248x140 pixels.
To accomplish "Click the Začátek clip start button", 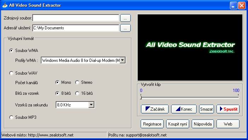I will coord(155,109).
